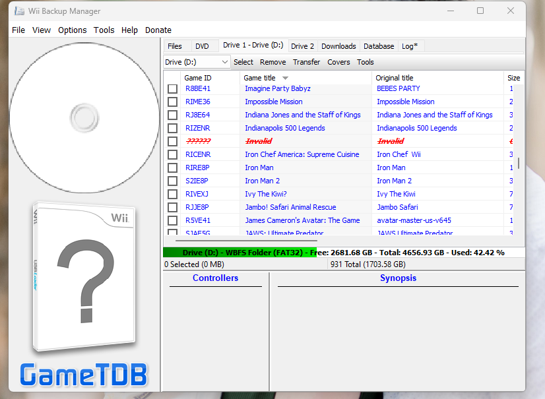Go to the Downloads tab
The image size is (545, 399).
tap(338, 46)
